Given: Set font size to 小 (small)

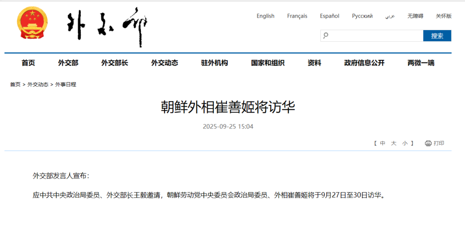Looking at the screenshot, I should coord(405,143).
